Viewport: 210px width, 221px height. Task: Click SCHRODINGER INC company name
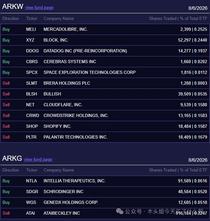[x=63, y=192]
